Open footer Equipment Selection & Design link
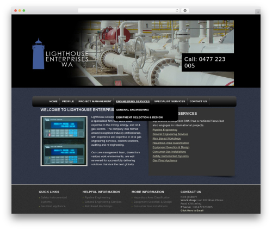 (x=152, y=202)
